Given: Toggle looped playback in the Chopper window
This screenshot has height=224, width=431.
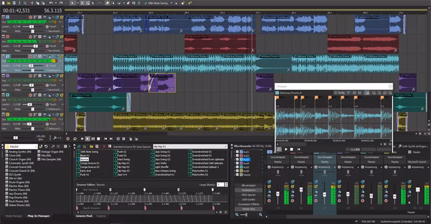Looking at the screenshot, I should point(279,150).
